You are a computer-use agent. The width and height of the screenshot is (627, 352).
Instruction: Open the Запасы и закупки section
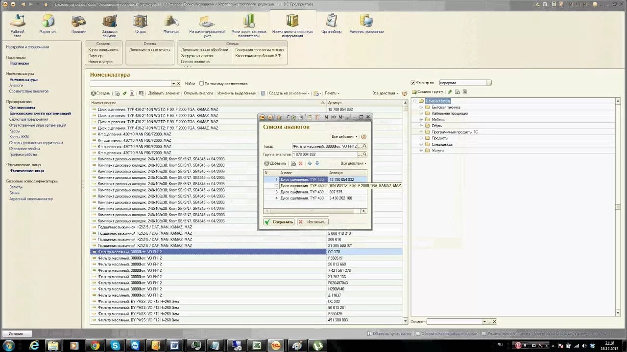click(x=109, y=25)
